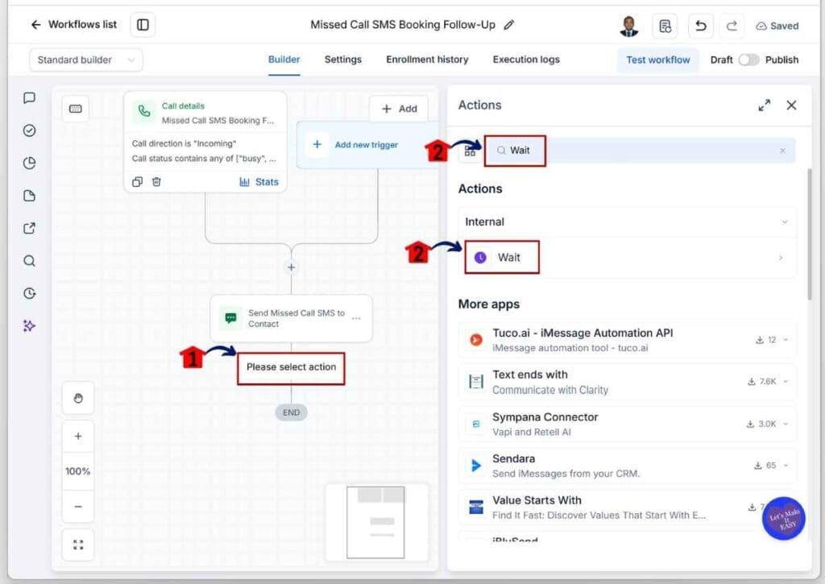Toggle the Draft to Publish switch
This screenshot has height=584, width=825.
(748, 60)
